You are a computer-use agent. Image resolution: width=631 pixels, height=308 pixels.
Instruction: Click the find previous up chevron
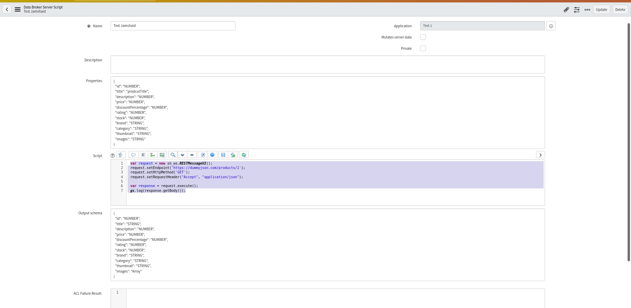coord(192,155)
